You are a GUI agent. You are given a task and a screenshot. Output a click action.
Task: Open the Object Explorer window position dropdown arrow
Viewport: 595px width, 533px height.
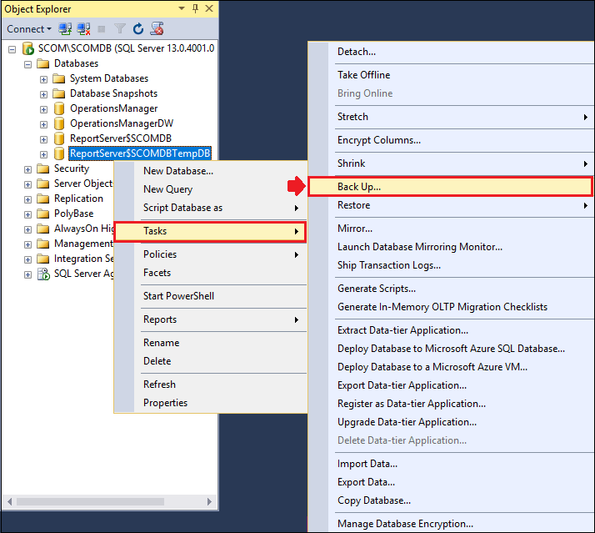(x=182, y=8)
